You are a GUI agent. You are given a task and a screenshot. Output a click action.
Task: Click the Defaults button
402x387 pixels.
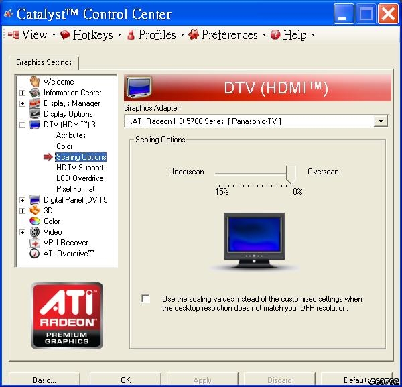pos(356,380)
